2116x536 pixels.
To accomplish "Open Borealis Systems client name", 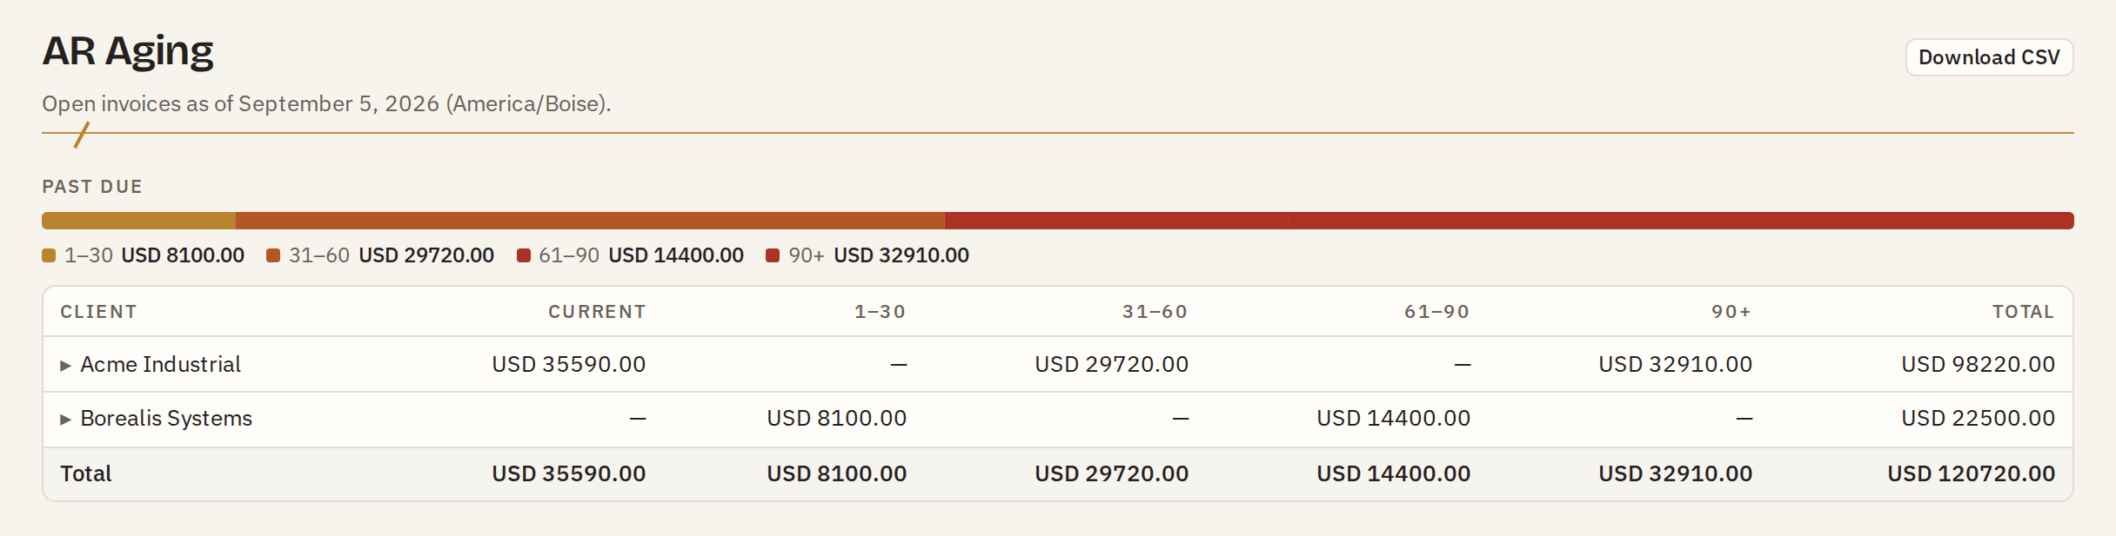I will point(166,418).
